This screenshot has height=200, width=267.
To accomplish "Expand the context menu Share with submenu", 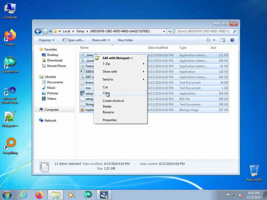I will tap(120, 72).
